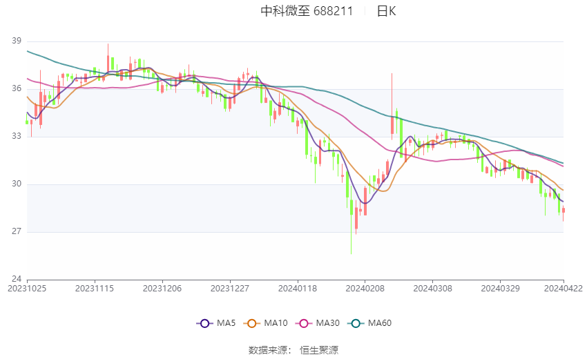Hide the MA60 series via its label

point(380,323)
